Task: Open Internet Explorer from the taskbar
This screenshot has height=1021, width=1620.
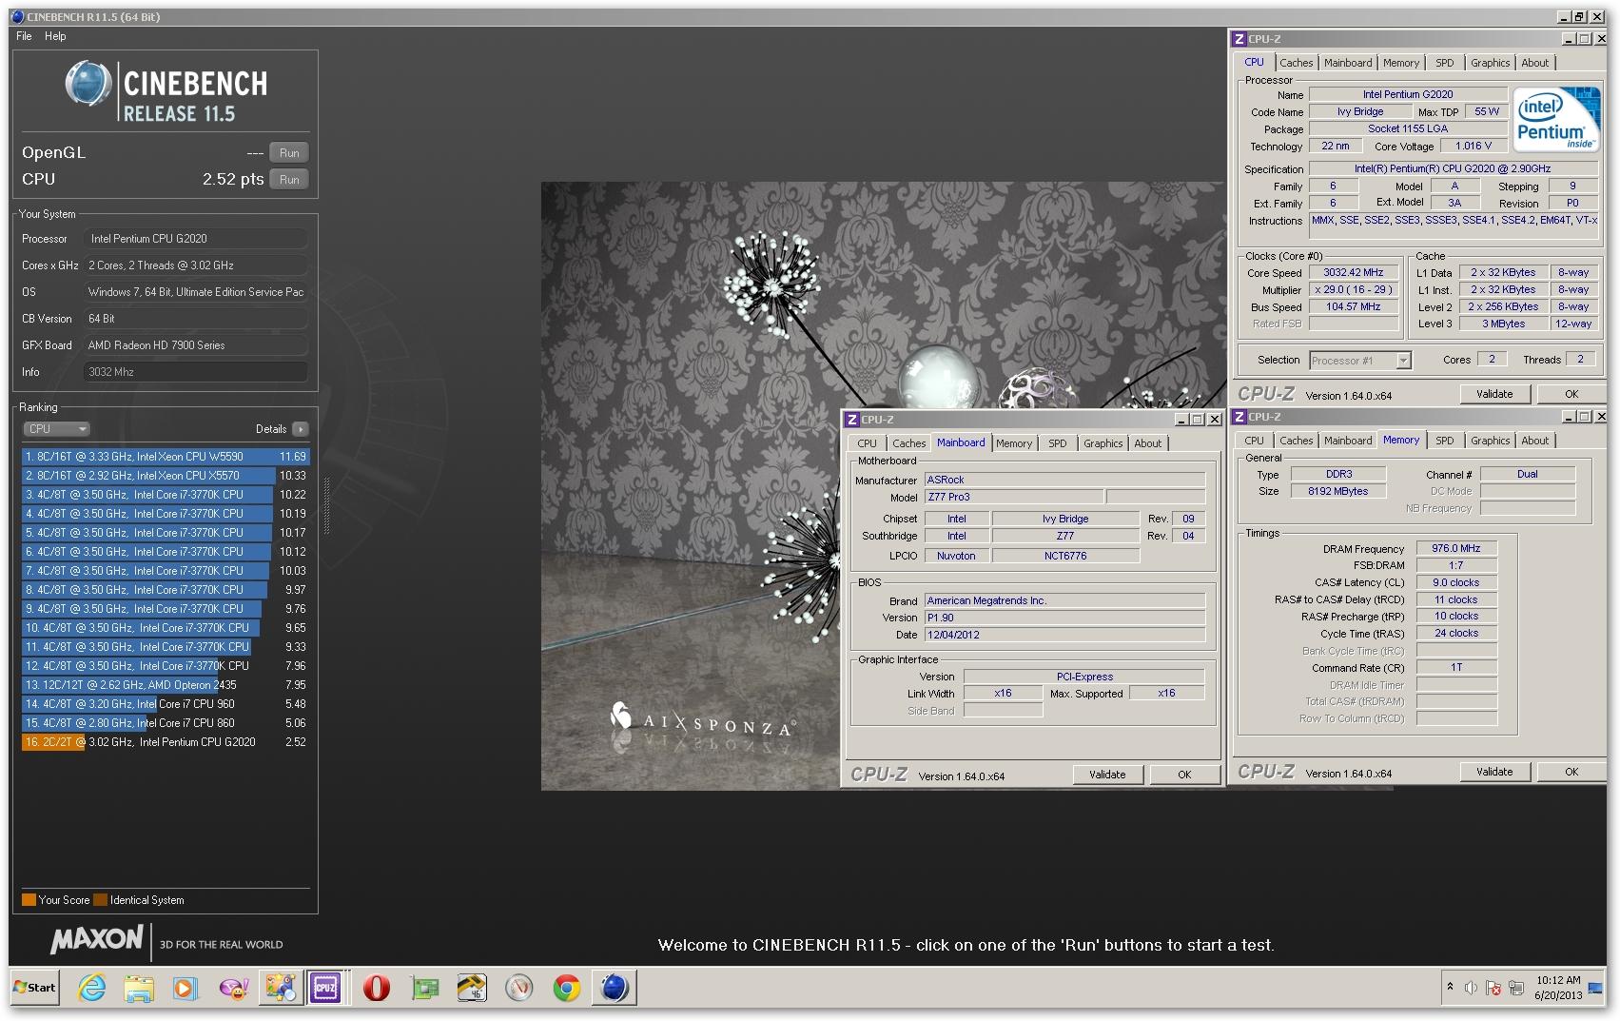Action: (92, 988)
